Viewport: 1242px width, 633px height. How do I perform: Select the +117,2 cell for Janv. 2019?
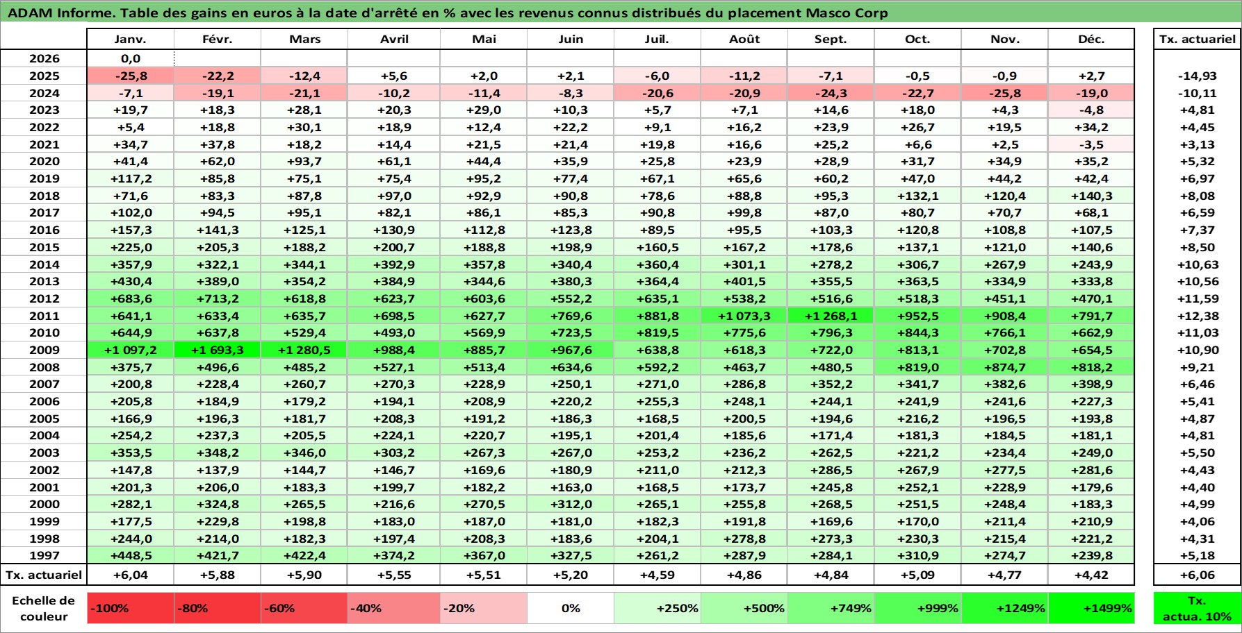coord(131,178)
